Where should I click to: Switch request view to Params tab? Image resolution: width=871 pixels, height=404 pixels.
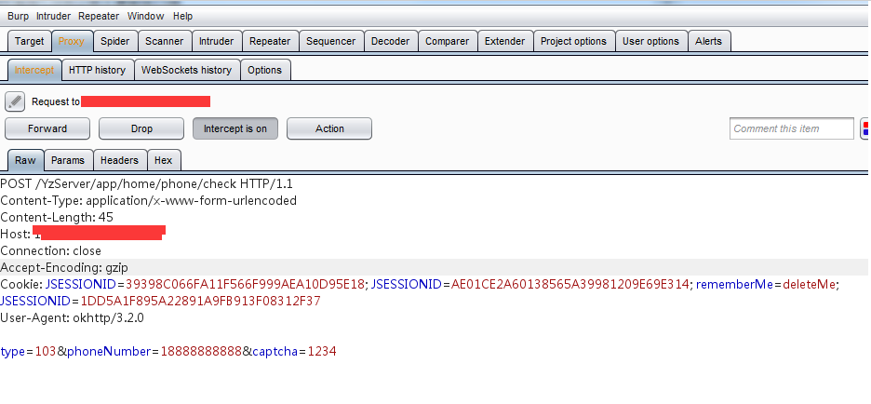68,160
